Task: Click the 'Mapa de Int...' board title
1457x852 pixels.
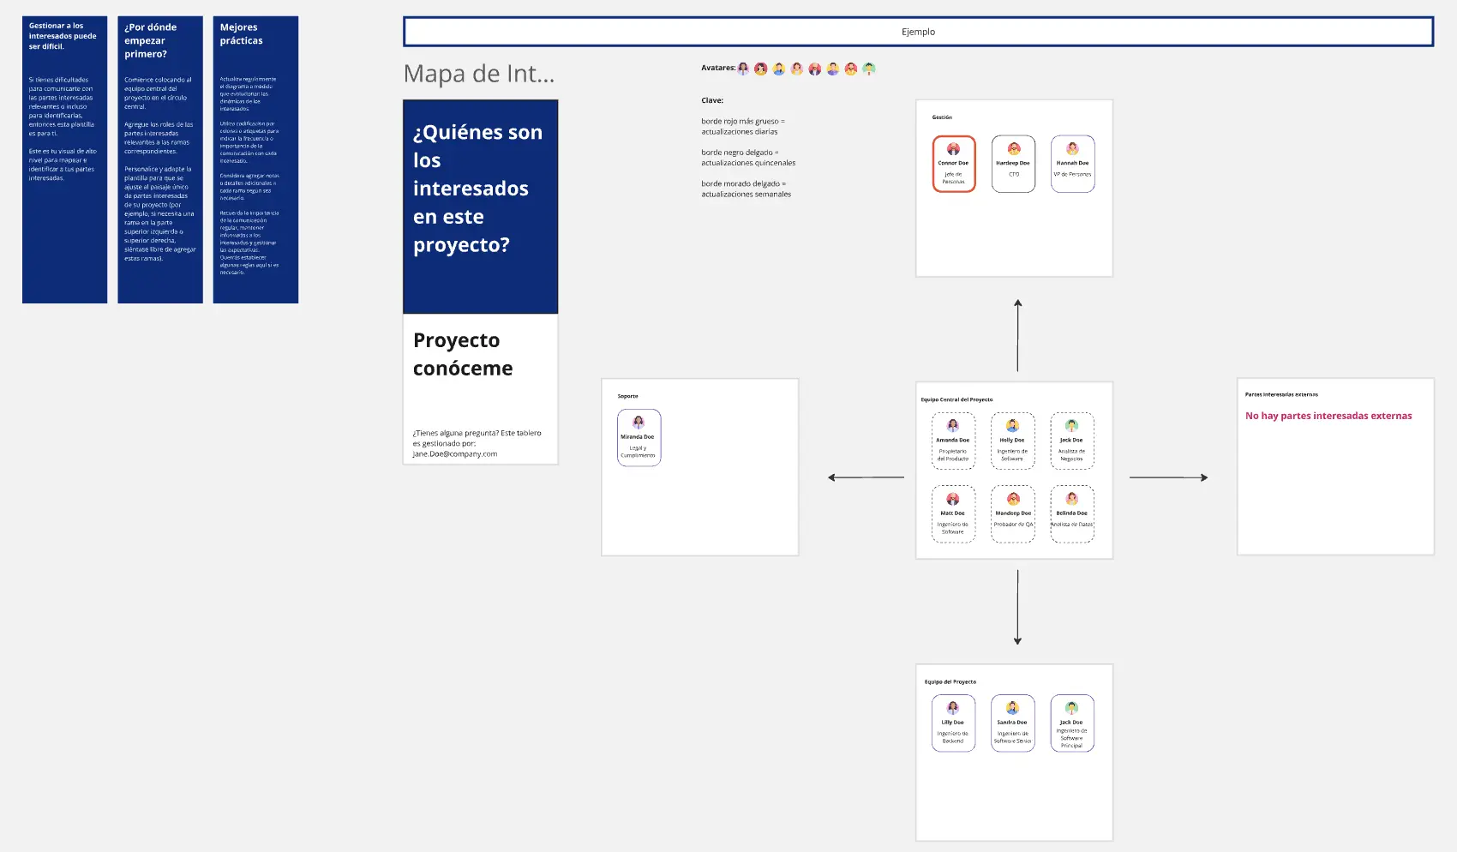Action: [x=479, y=74]
